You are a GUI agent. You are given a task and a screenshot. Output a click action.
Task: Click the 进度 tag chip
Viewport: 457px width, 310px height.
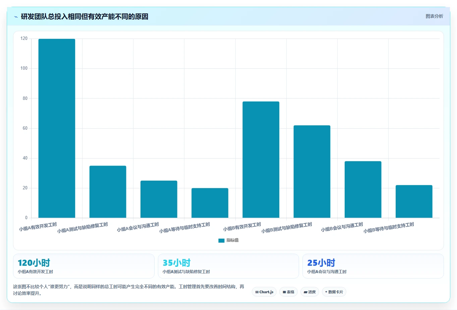(310, 292)
